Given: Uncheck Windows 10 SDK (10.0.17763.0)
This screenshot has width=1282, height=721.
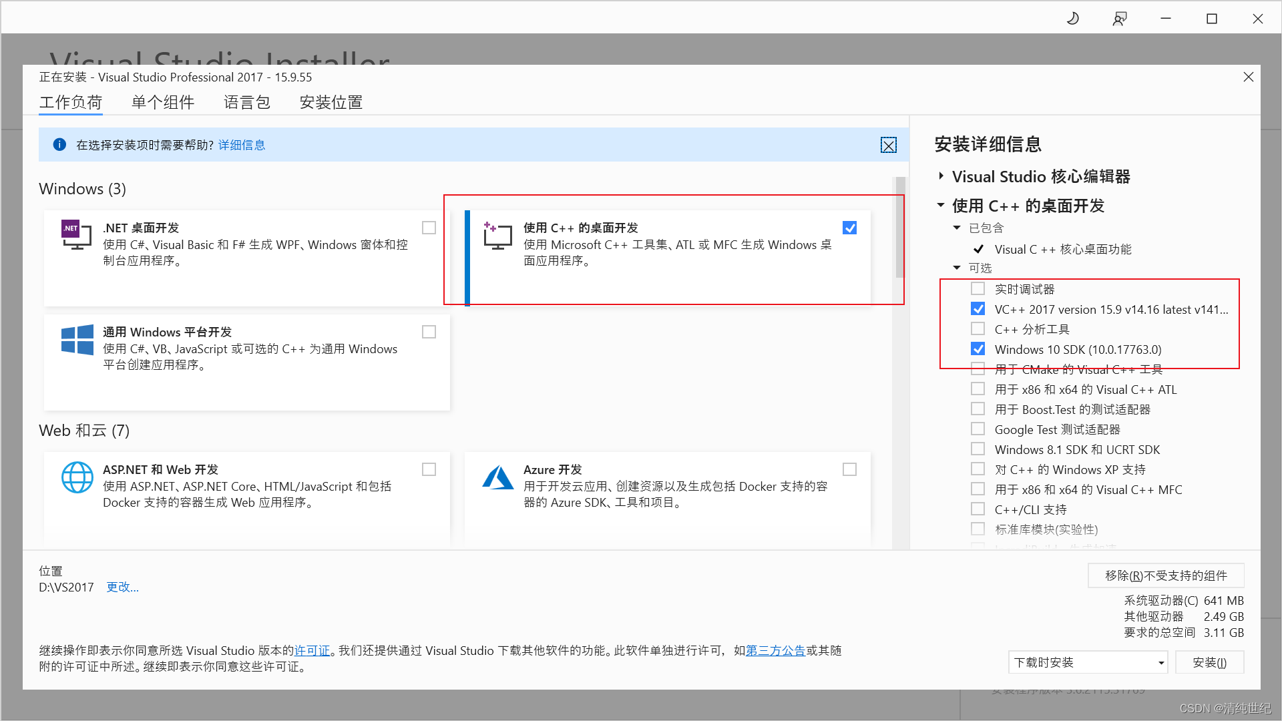Looking at the screenshot, I should tap(978, 349).
